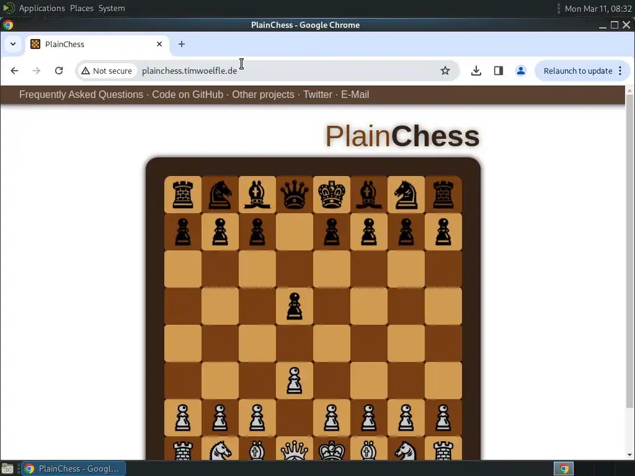Select the black pawn in front of the left black knight
The image size is (635, 476).
tap(220, 232)
